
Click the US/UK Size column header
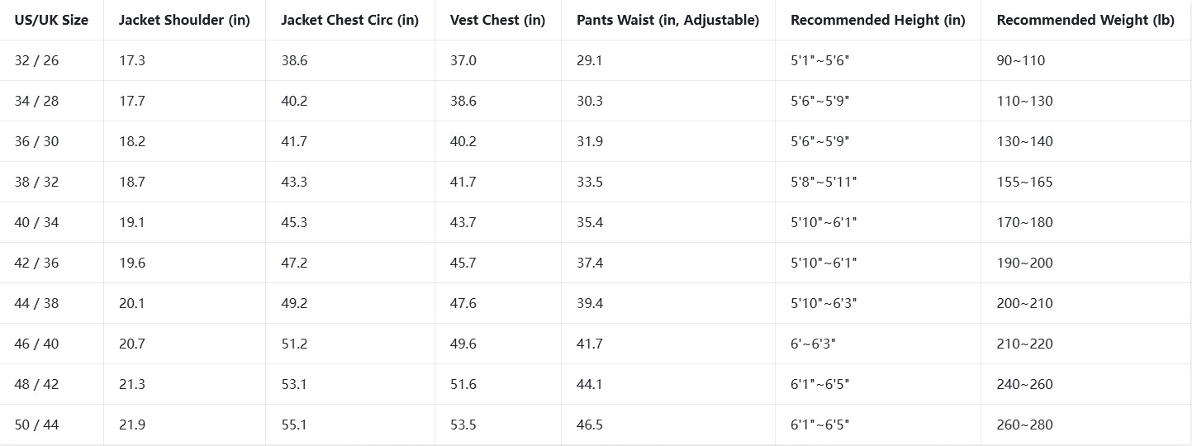coord(51,20)
